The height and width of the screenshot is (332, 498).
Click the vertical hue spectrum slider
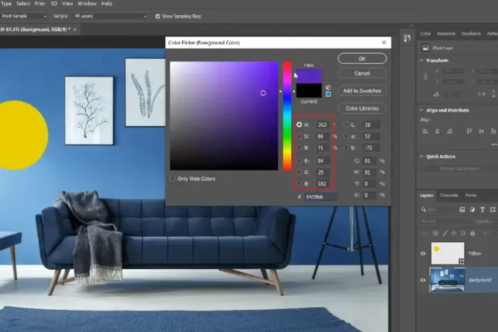(287, 116)
